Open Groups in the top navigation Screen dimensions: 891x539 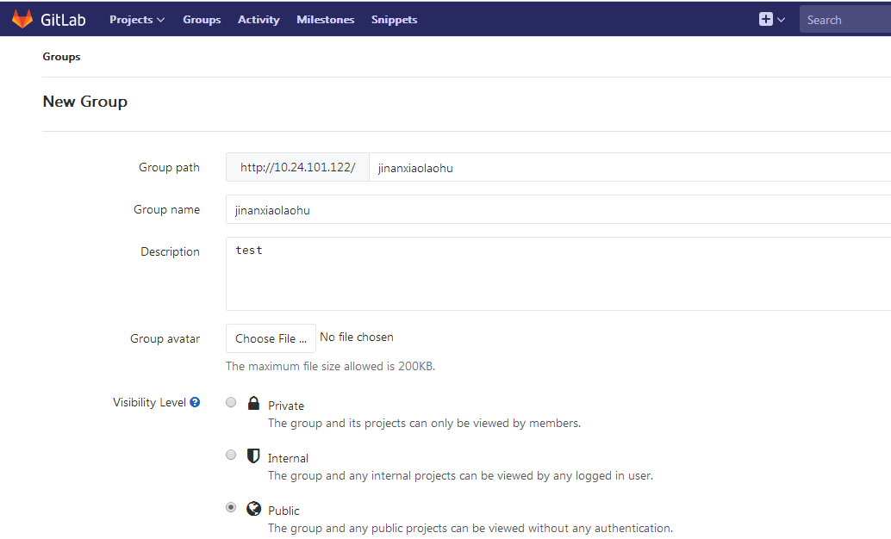(x=202, y=19)
